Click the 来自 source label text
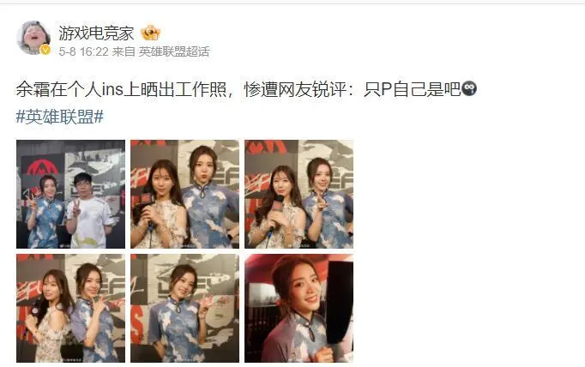585x367 pixels. [x=124, y=51]
